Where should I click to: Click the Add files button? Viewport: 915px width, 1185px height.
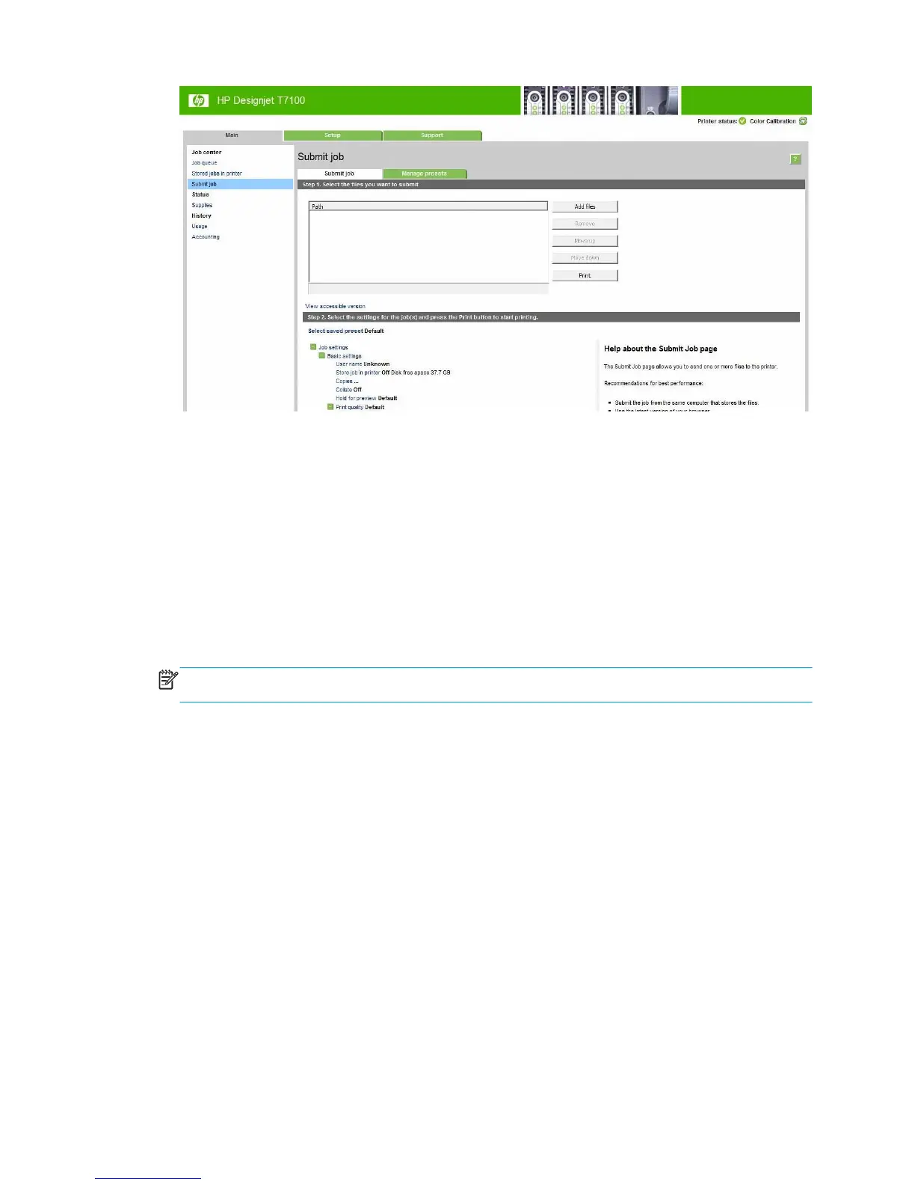tap(585, 206)
